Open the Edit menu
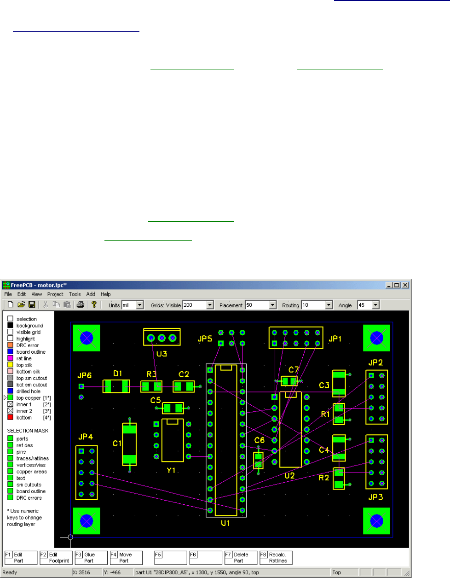 [x=22, y=294]
